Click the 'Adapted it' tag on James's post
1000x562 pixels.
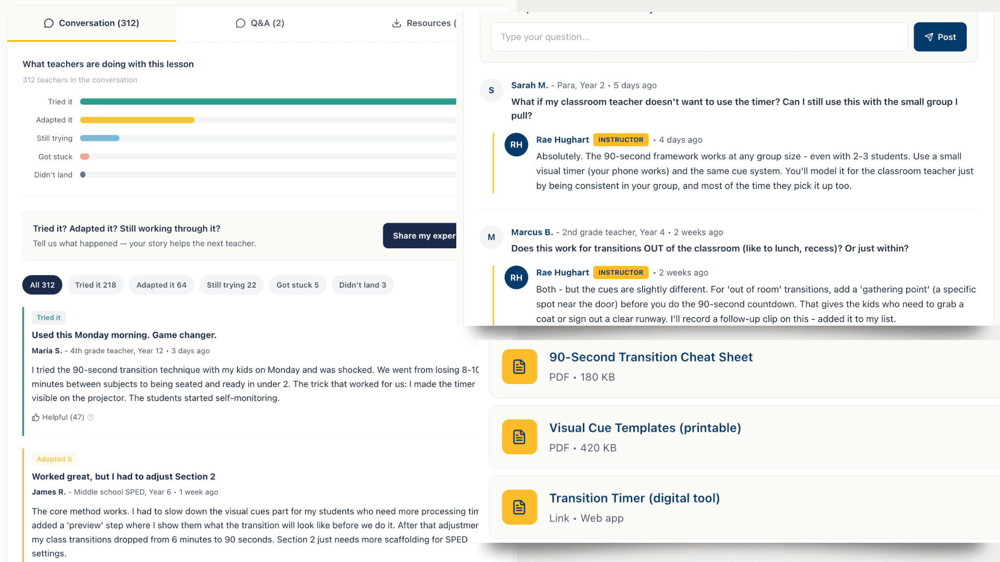(x=54, y=459)
